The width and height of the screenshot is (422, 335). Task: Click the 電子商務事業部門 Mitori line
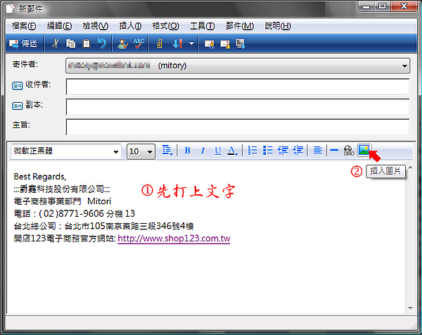63,201
